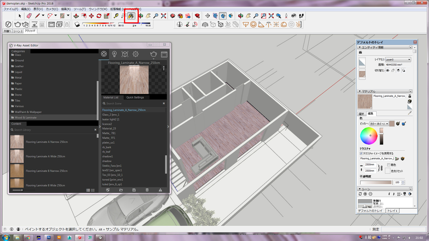Image resolution: width=429 pixels, height=241 pixels.
Task: Start V-Ray render with teapot icon
Action: pos(154,54)
